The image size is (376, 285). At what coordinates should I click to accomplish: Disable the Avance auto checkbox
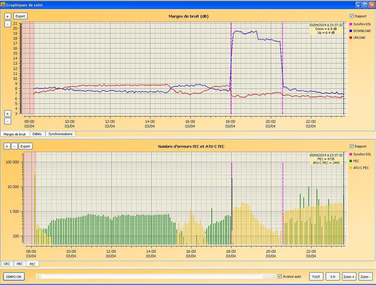coord(279,276)
